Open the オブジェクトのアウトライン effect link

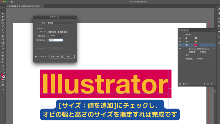click(199, 48)
